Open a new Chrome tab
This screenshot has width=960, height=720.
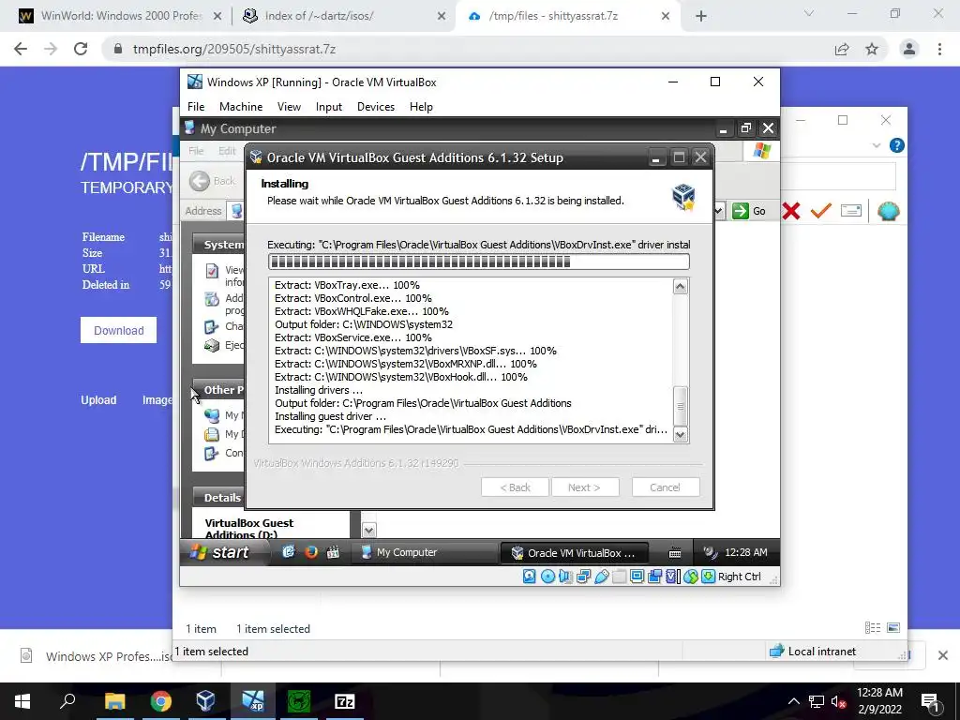click(x=701, y=16)
